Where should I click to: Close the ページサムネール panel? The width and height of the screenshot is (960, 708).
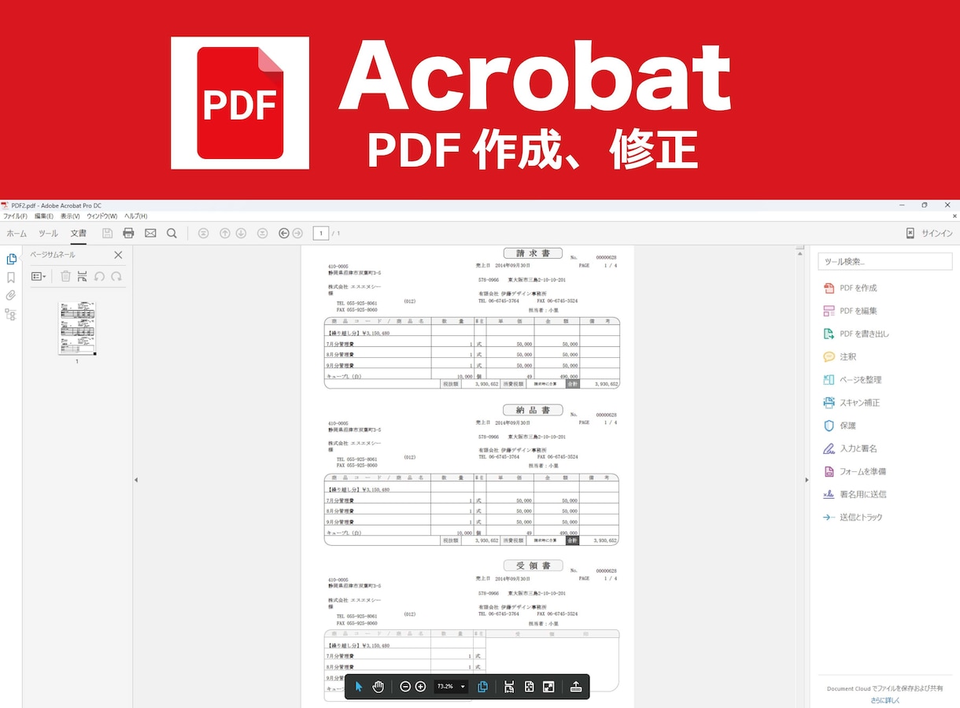coord(118,255)
